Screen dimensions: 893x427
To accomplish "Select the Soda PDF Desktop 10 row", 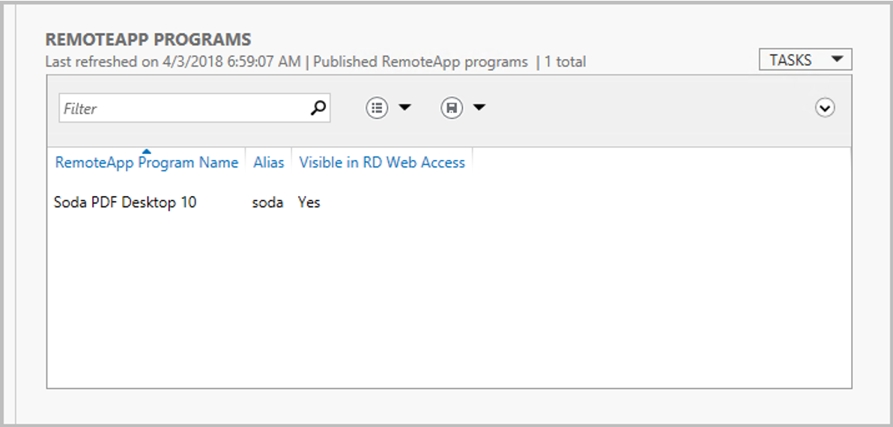I will [x=449, y=203].
